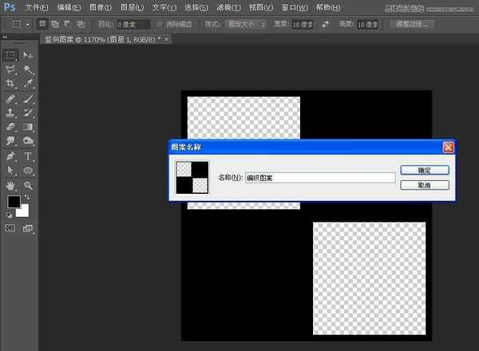Choose the Zoom tool

(28, 185)
